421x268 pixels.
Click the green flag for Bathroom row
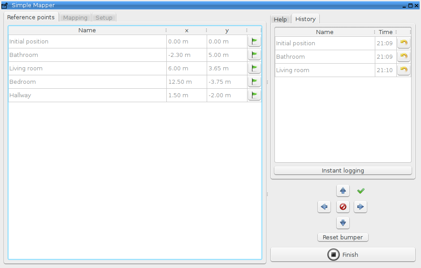[254, 55]
